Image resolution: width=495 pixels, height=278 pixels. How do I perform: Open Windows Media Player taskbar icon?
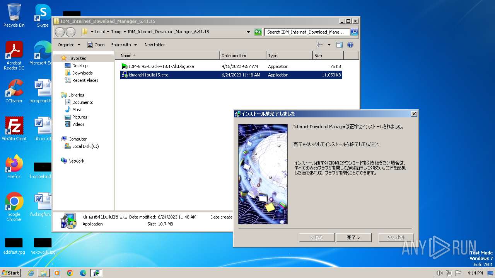tap(57, 273)
